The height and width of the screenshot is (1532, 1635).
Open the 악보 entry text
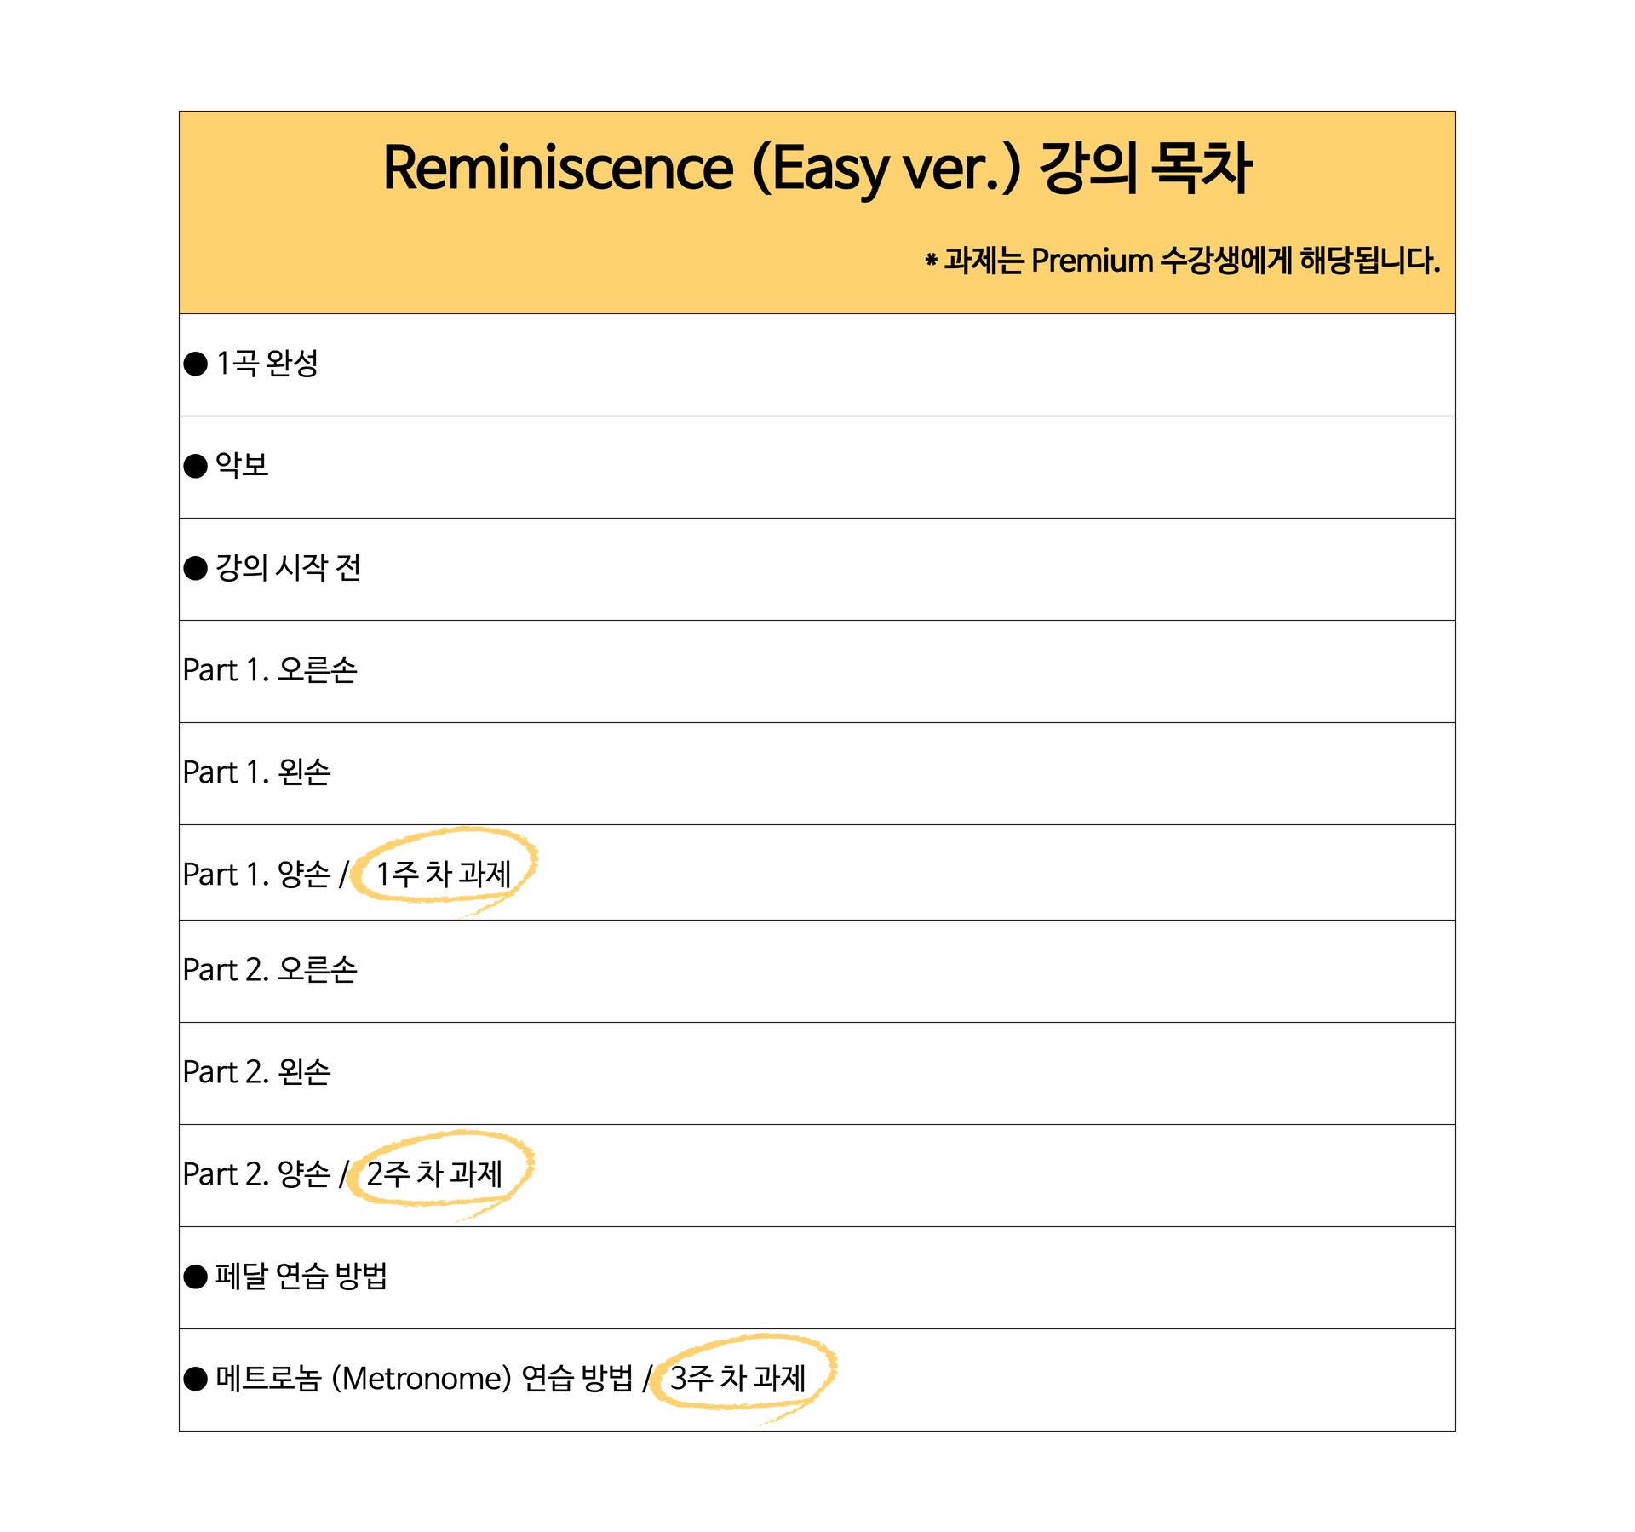[242, 466]
